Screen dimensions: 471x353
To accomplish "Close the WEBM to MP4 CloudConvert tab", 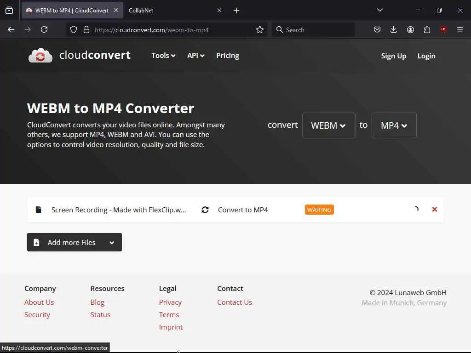I will tap(116, 10).
